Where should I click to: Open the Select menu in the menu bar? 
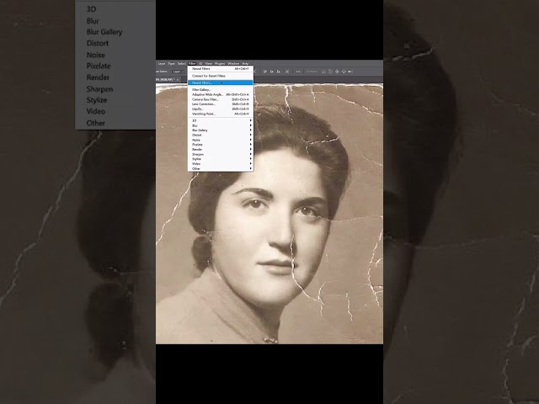[182, 64]
